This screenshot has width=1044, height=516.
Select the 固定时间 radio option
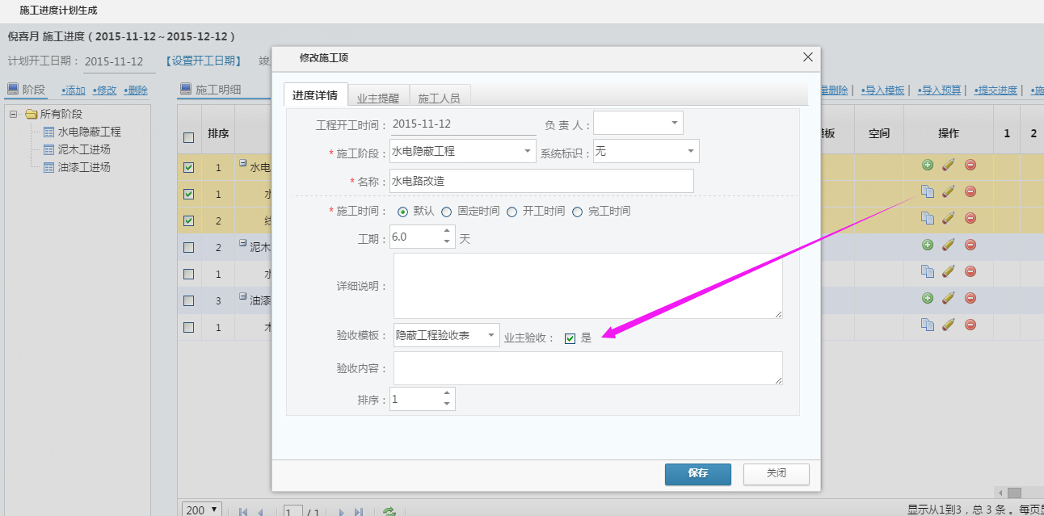(x=446, y=212)
